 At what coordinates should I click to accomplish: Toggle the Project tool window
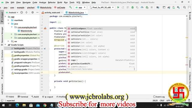click(x=2, y=17)
